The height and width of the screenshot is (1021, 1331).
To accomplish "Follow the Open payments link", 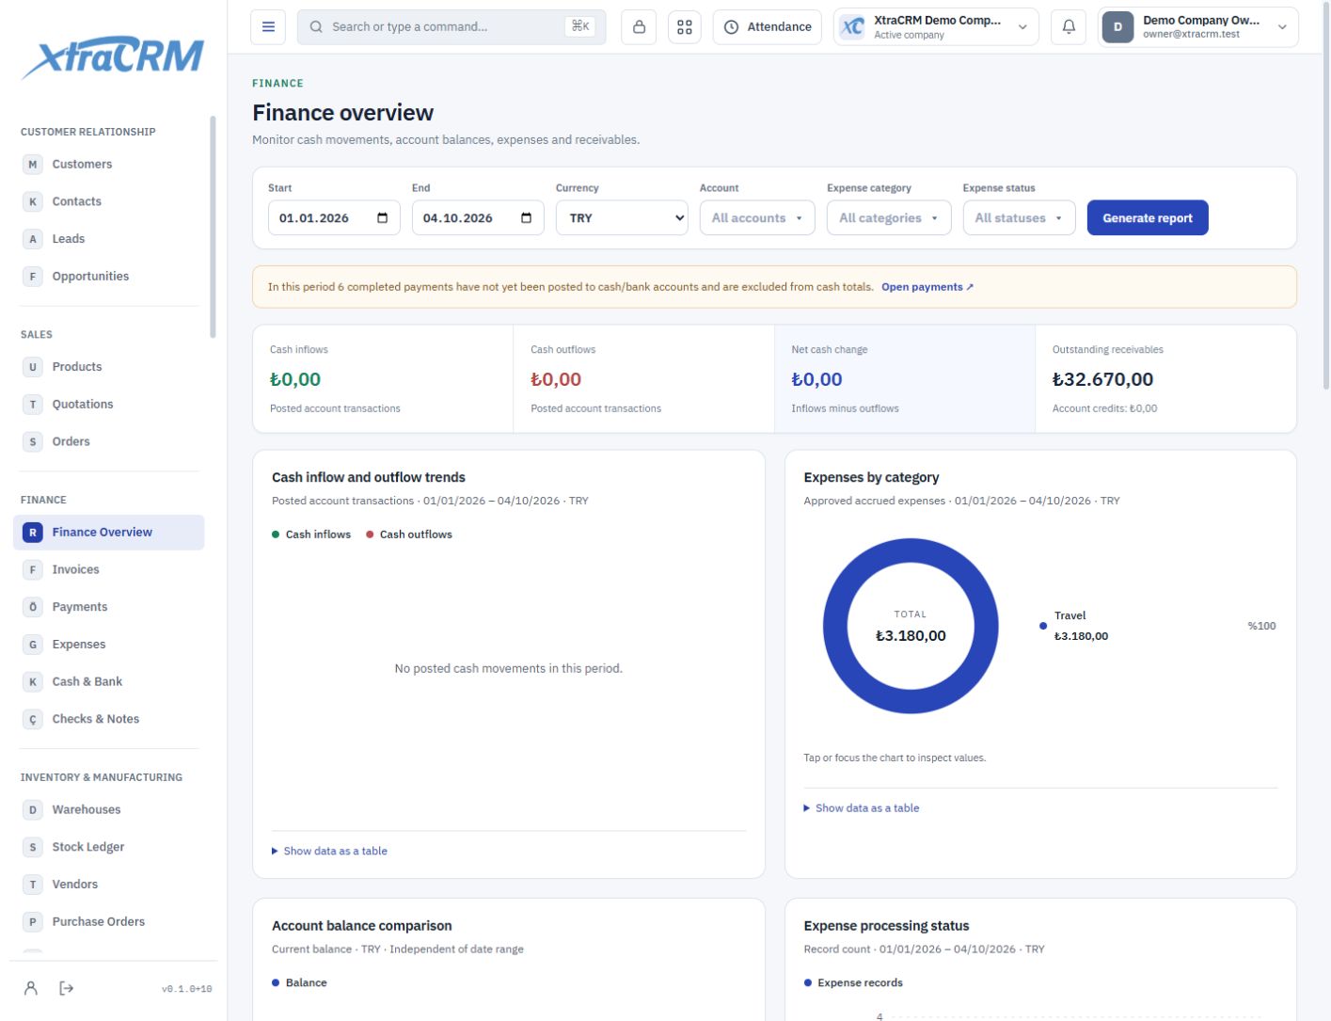I will [x=927, y=287].
